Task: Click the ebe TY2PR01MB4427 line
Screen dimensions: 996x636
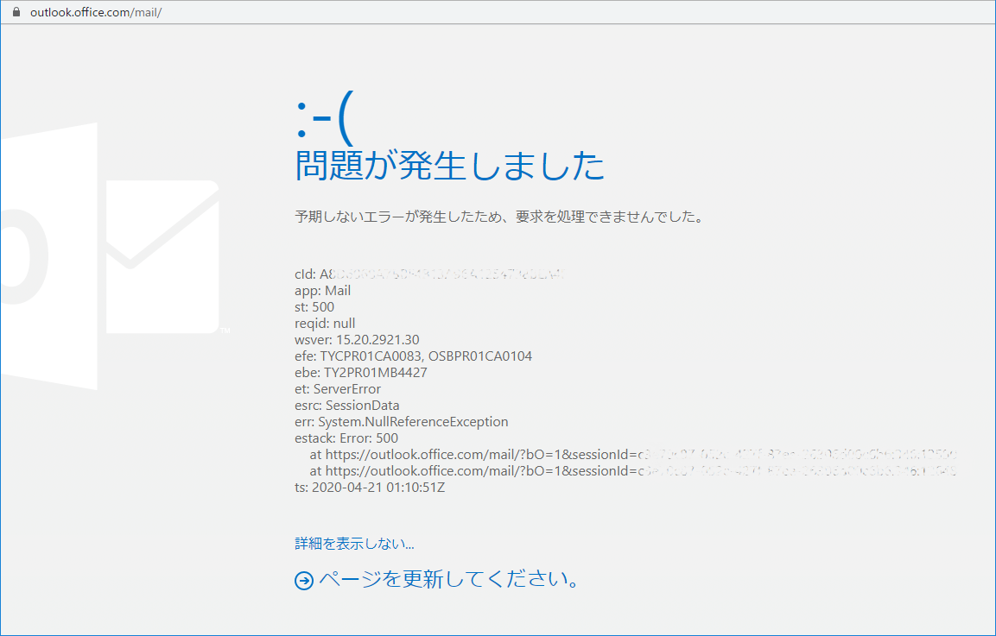Action: pyautogui.click(x=360, y=373)
